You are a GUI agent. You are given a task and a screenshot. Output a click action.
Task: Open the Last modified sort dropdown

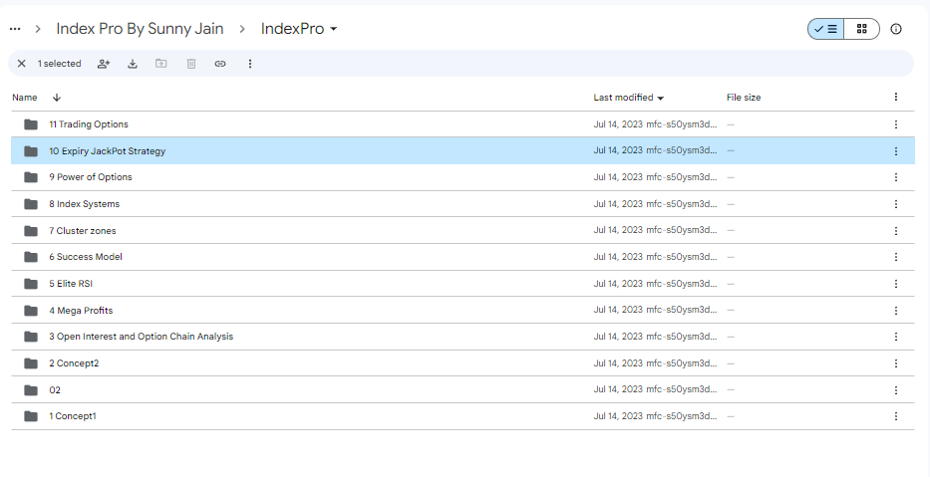(x=629, y=98)
